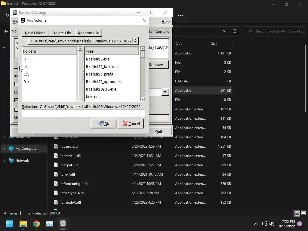Click libffi-7.dll file icon
The width and height of the screenshot is (308, 231).
click(56, 174)
